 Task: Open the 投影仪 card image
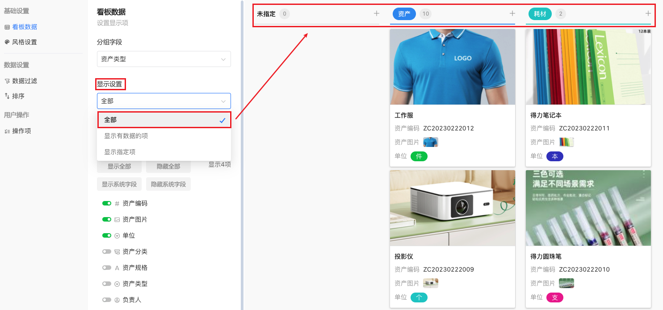click(452, 208)
